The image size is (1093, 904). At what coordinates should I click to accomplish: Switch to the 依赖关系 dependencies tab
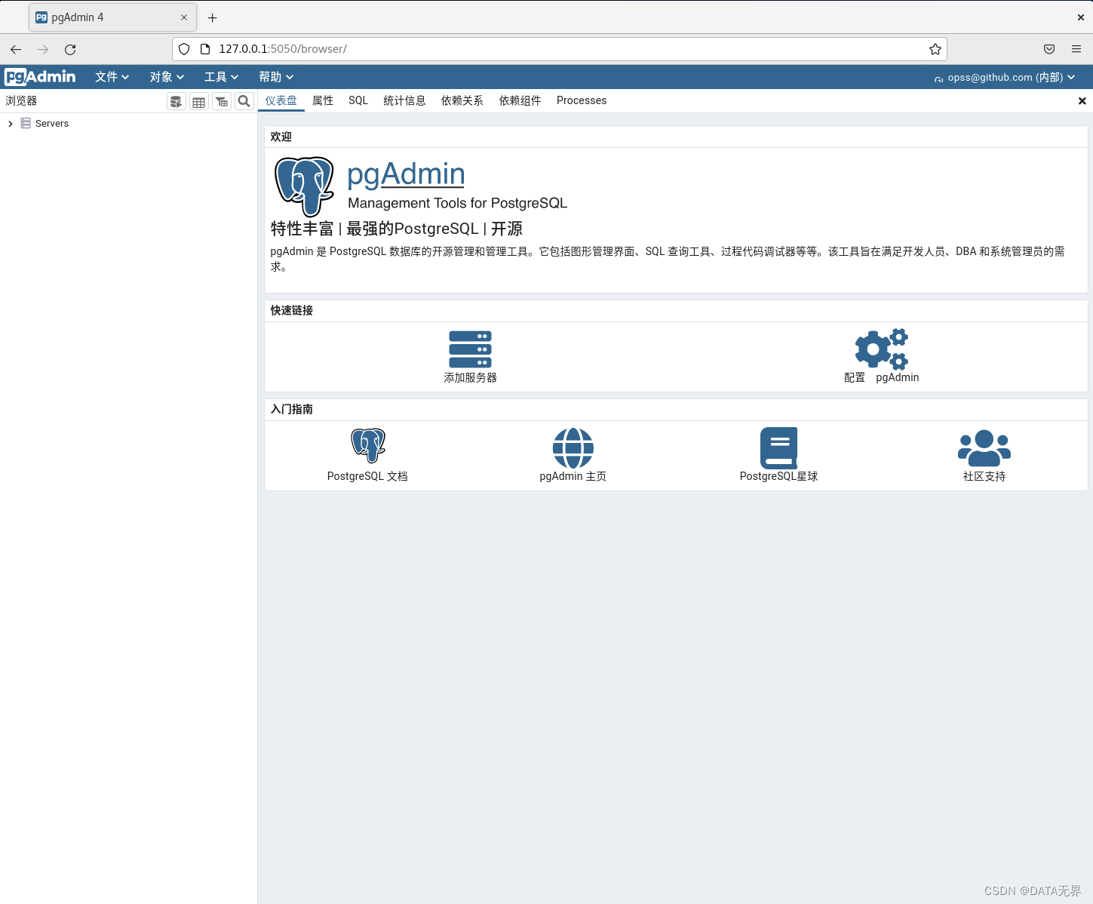pyautogui.click(x=462, y=100)
